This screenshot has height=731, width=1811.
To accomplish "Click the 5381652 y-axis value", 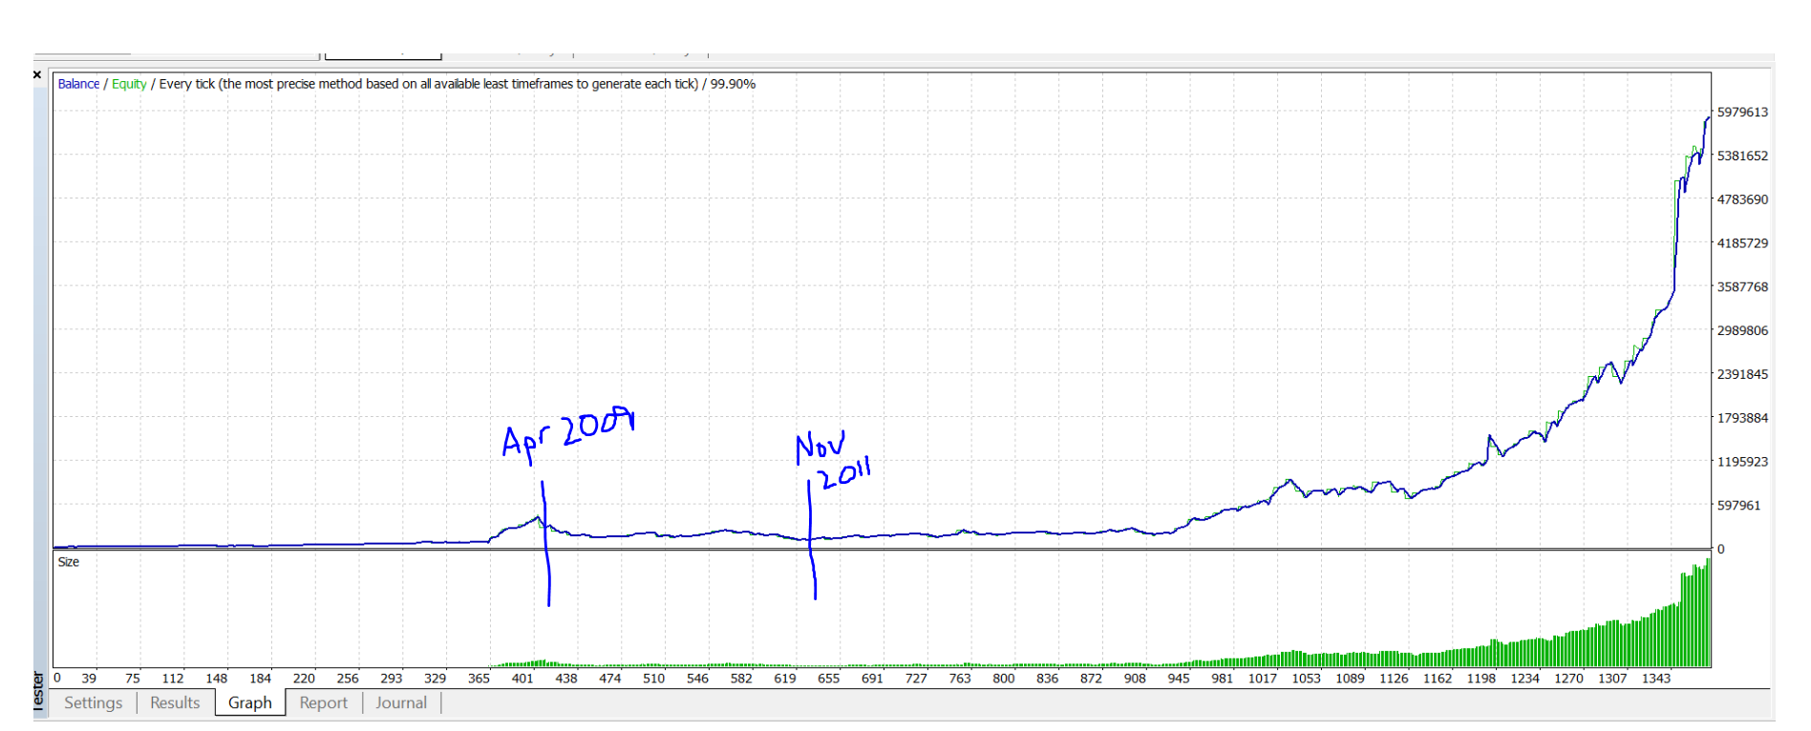I will click(1742, 156).
